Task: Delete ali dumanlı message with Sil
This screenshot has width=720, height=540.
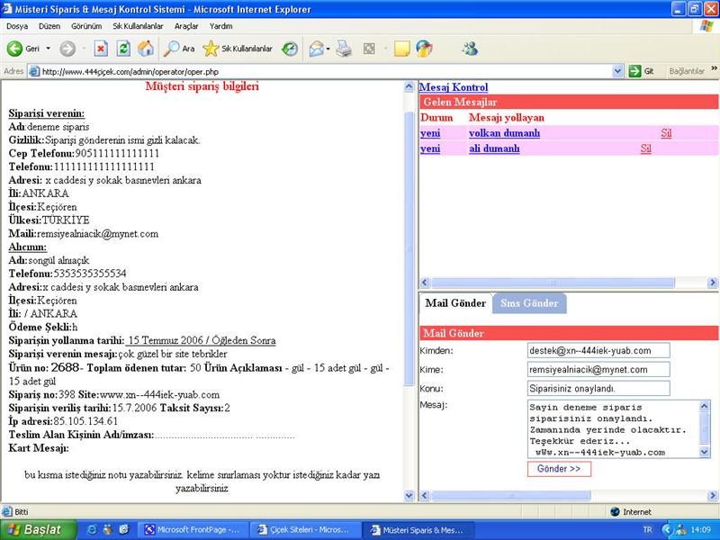Action: pyautogui.click(x=645, y=148)
